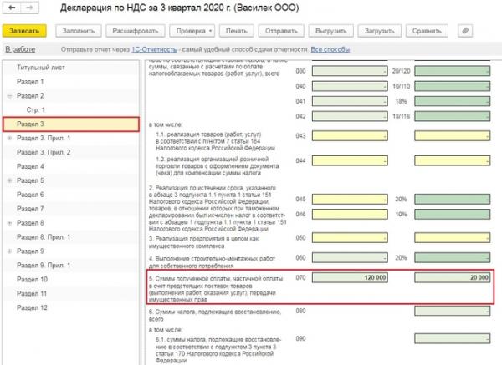Click line 046 yellow tax base field
Screen dimensions: 502x365
click(x=350, y=214)
